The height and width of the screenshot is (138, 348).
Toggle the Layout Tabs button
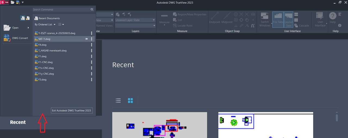pos(289,20)
